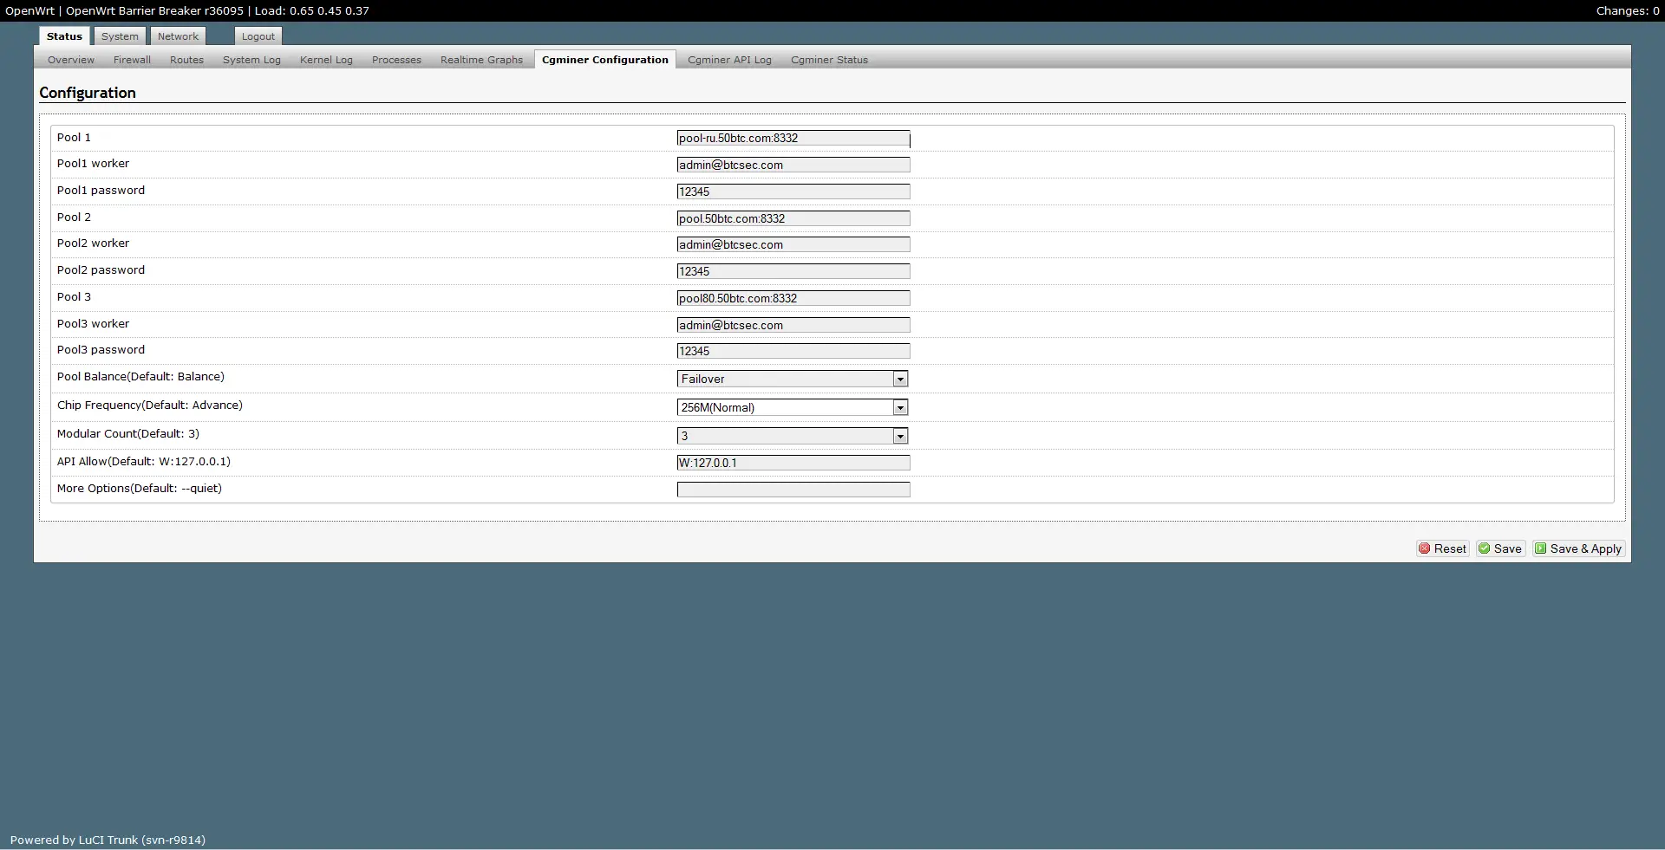Click the Pool 3 address field

tap(793, 298)
